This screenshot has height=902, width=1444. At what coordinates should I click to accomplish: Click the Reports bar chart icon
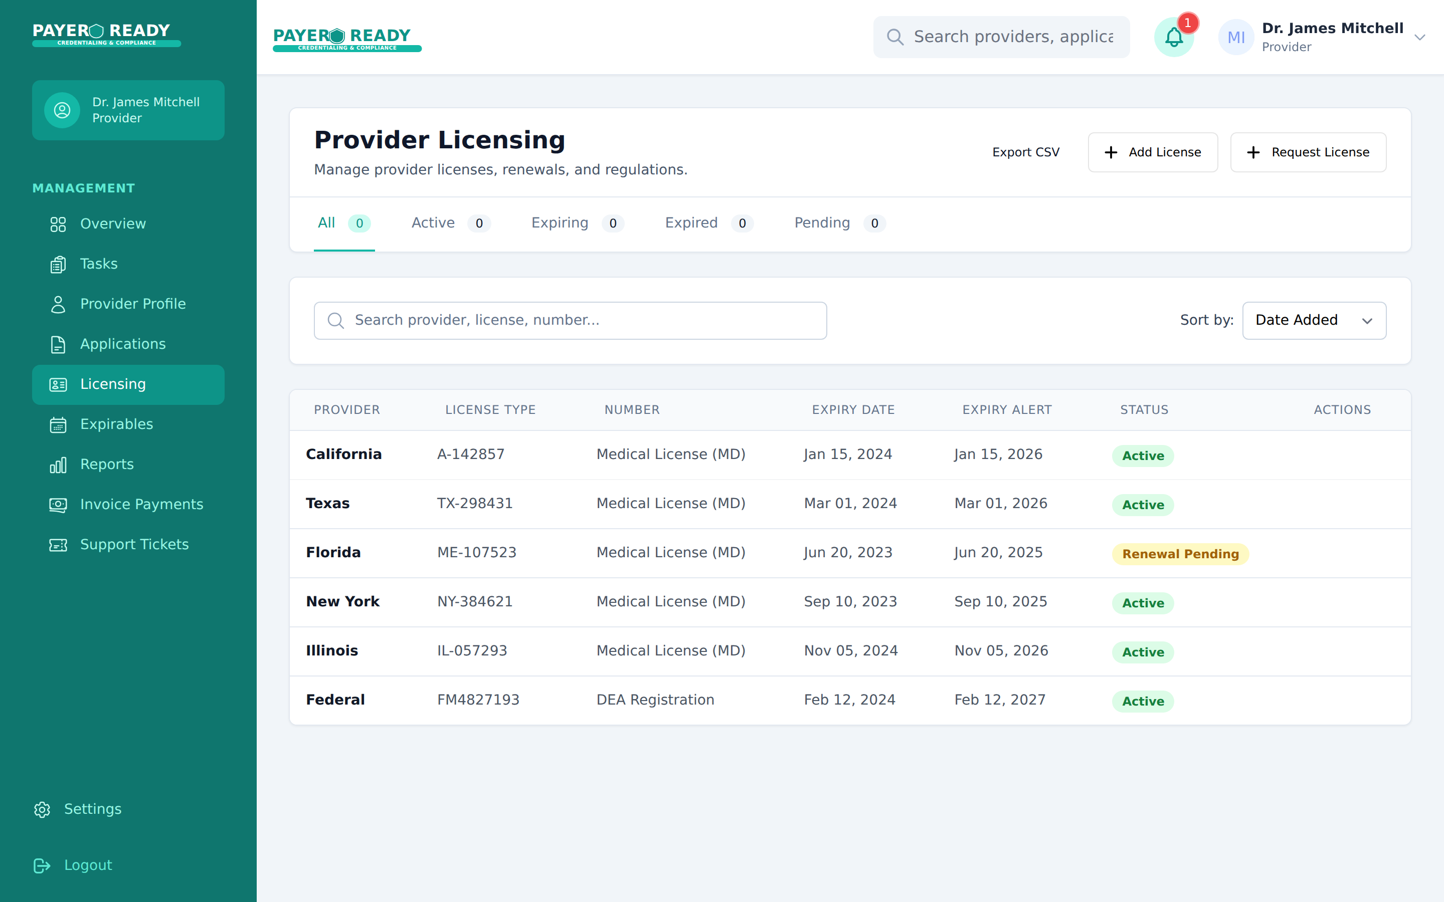(x=58, y=464)
